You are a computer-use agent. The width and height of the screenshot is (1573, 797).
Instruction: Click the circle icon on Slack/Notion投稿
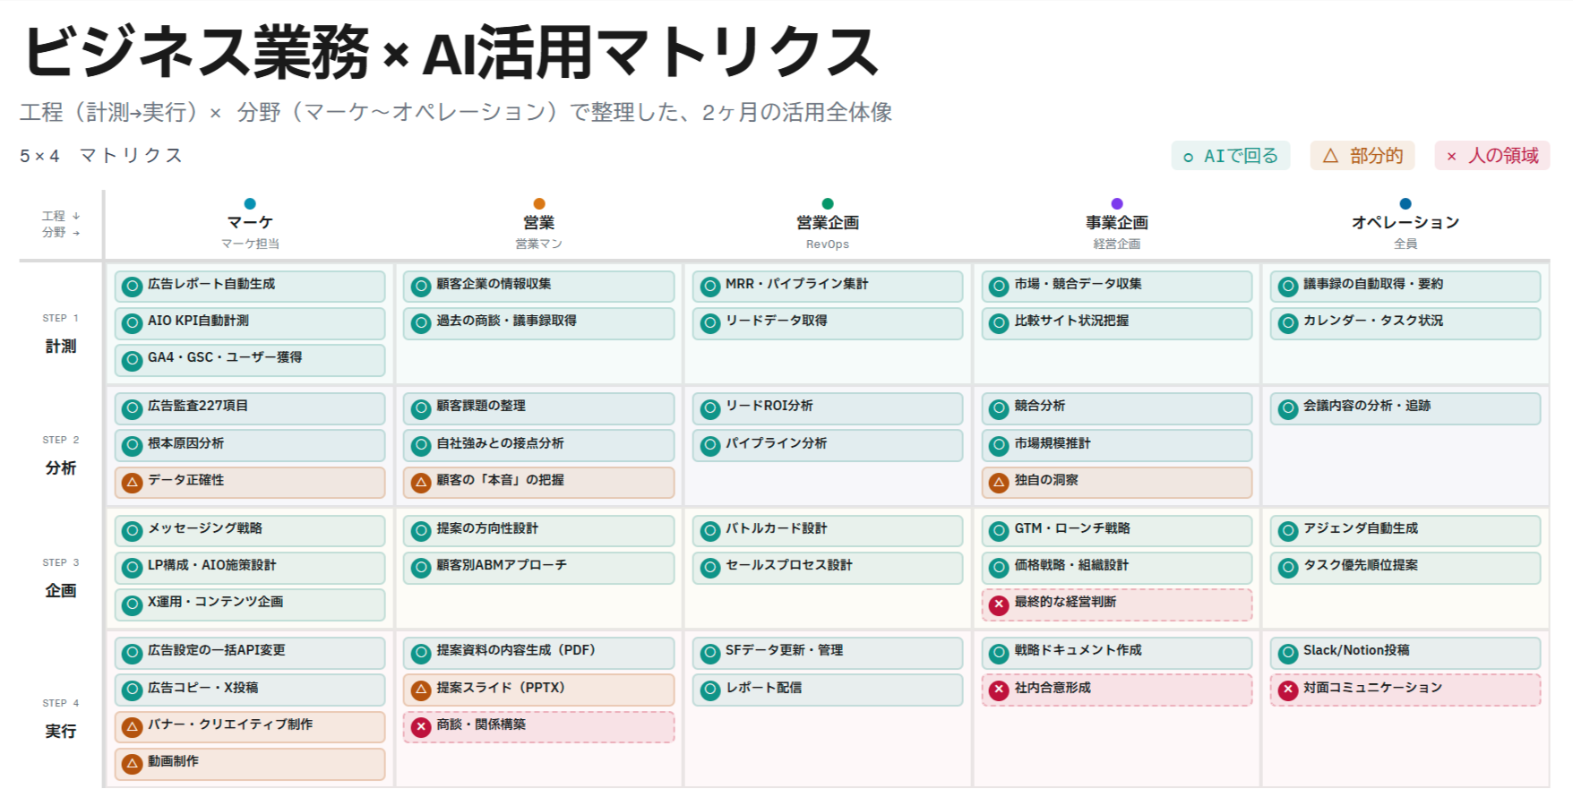tap(1288, 654)
